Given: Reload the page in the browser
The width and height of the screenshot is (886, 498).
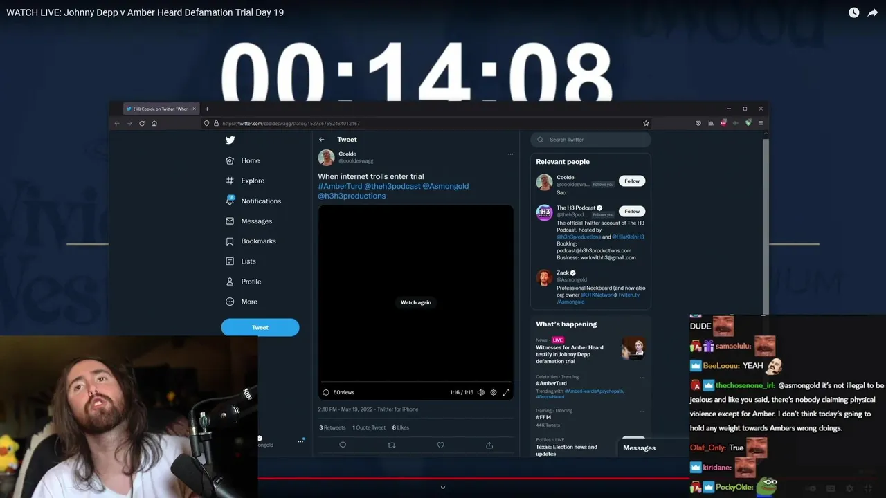Looking at the screenshot, I should tap(142, 123).
